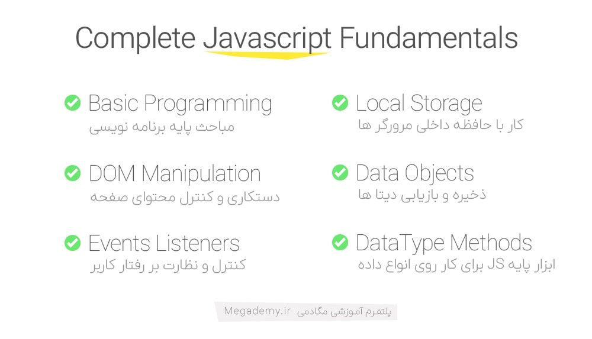Select the Data Objects heading
Viewport: 592px width, 339px height.
click(415, 174)
